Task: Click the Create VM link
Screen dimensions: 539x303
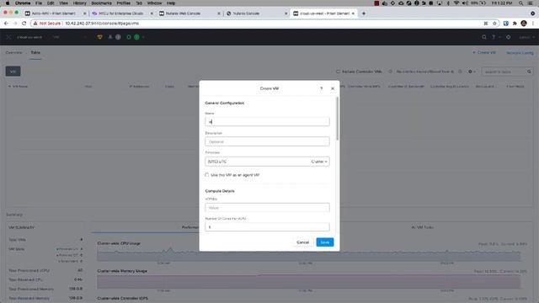Action: [484, 52]
